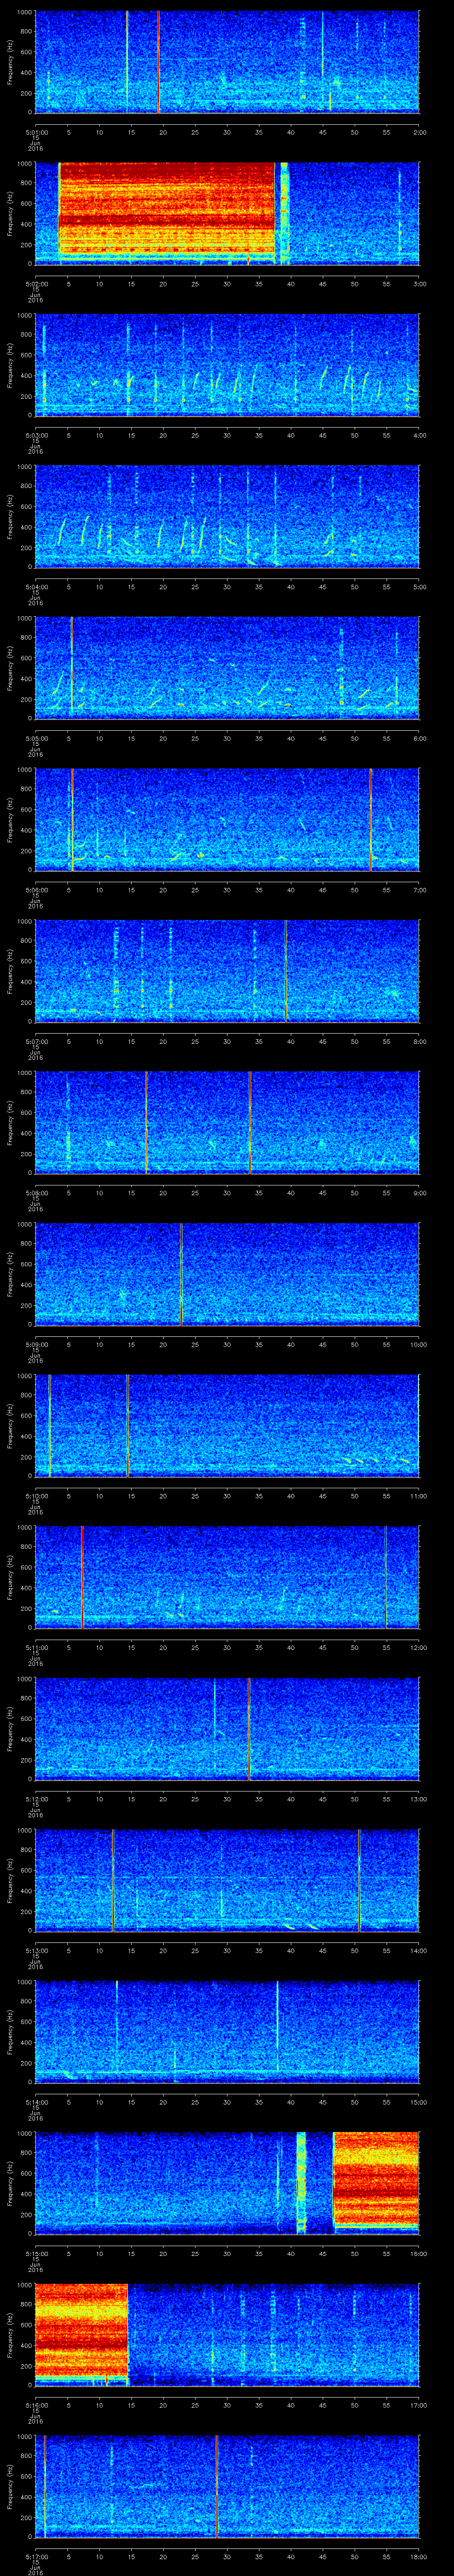
Task: Select the '9:00' end time label
Action: tap(419, 1193)
